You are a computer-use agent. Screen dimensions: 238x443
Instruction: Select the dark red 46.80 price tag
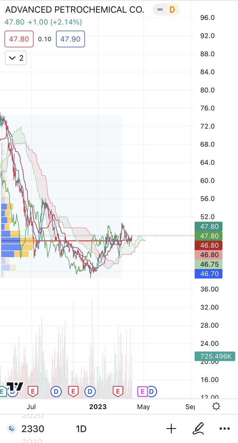pyautogui.click(x=209, y=245)
